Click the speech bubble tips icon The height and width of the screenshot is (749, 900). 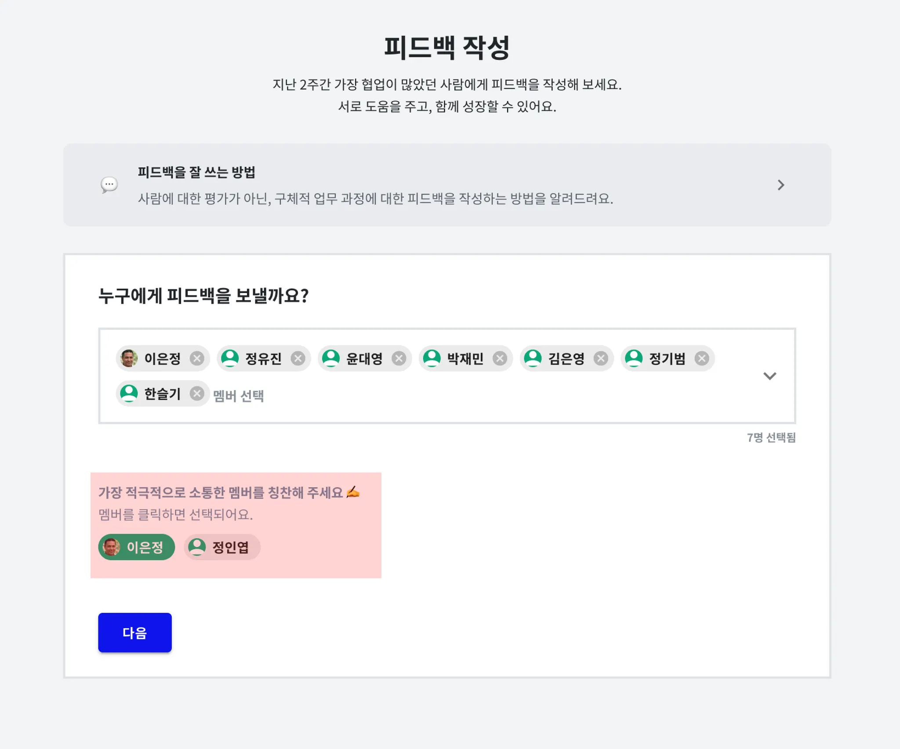109,185
